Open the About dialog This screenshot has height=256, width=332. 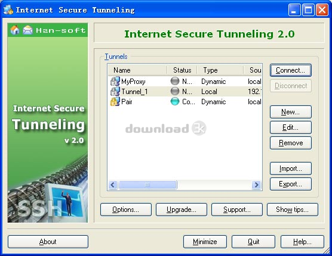tap(48, 242)
